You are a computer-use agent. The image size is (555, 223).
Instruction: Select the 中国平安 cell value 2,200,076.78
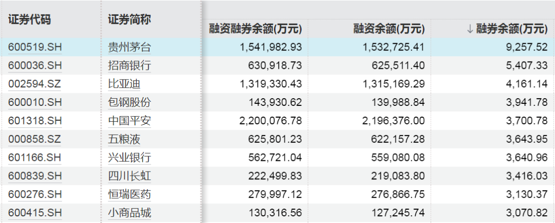pos(271,121)
